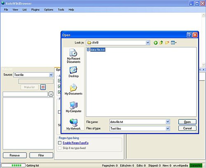This screenshot has height=168, width=206.
Task: Open My Documents in places sidebar
Action: coord(73,89)
